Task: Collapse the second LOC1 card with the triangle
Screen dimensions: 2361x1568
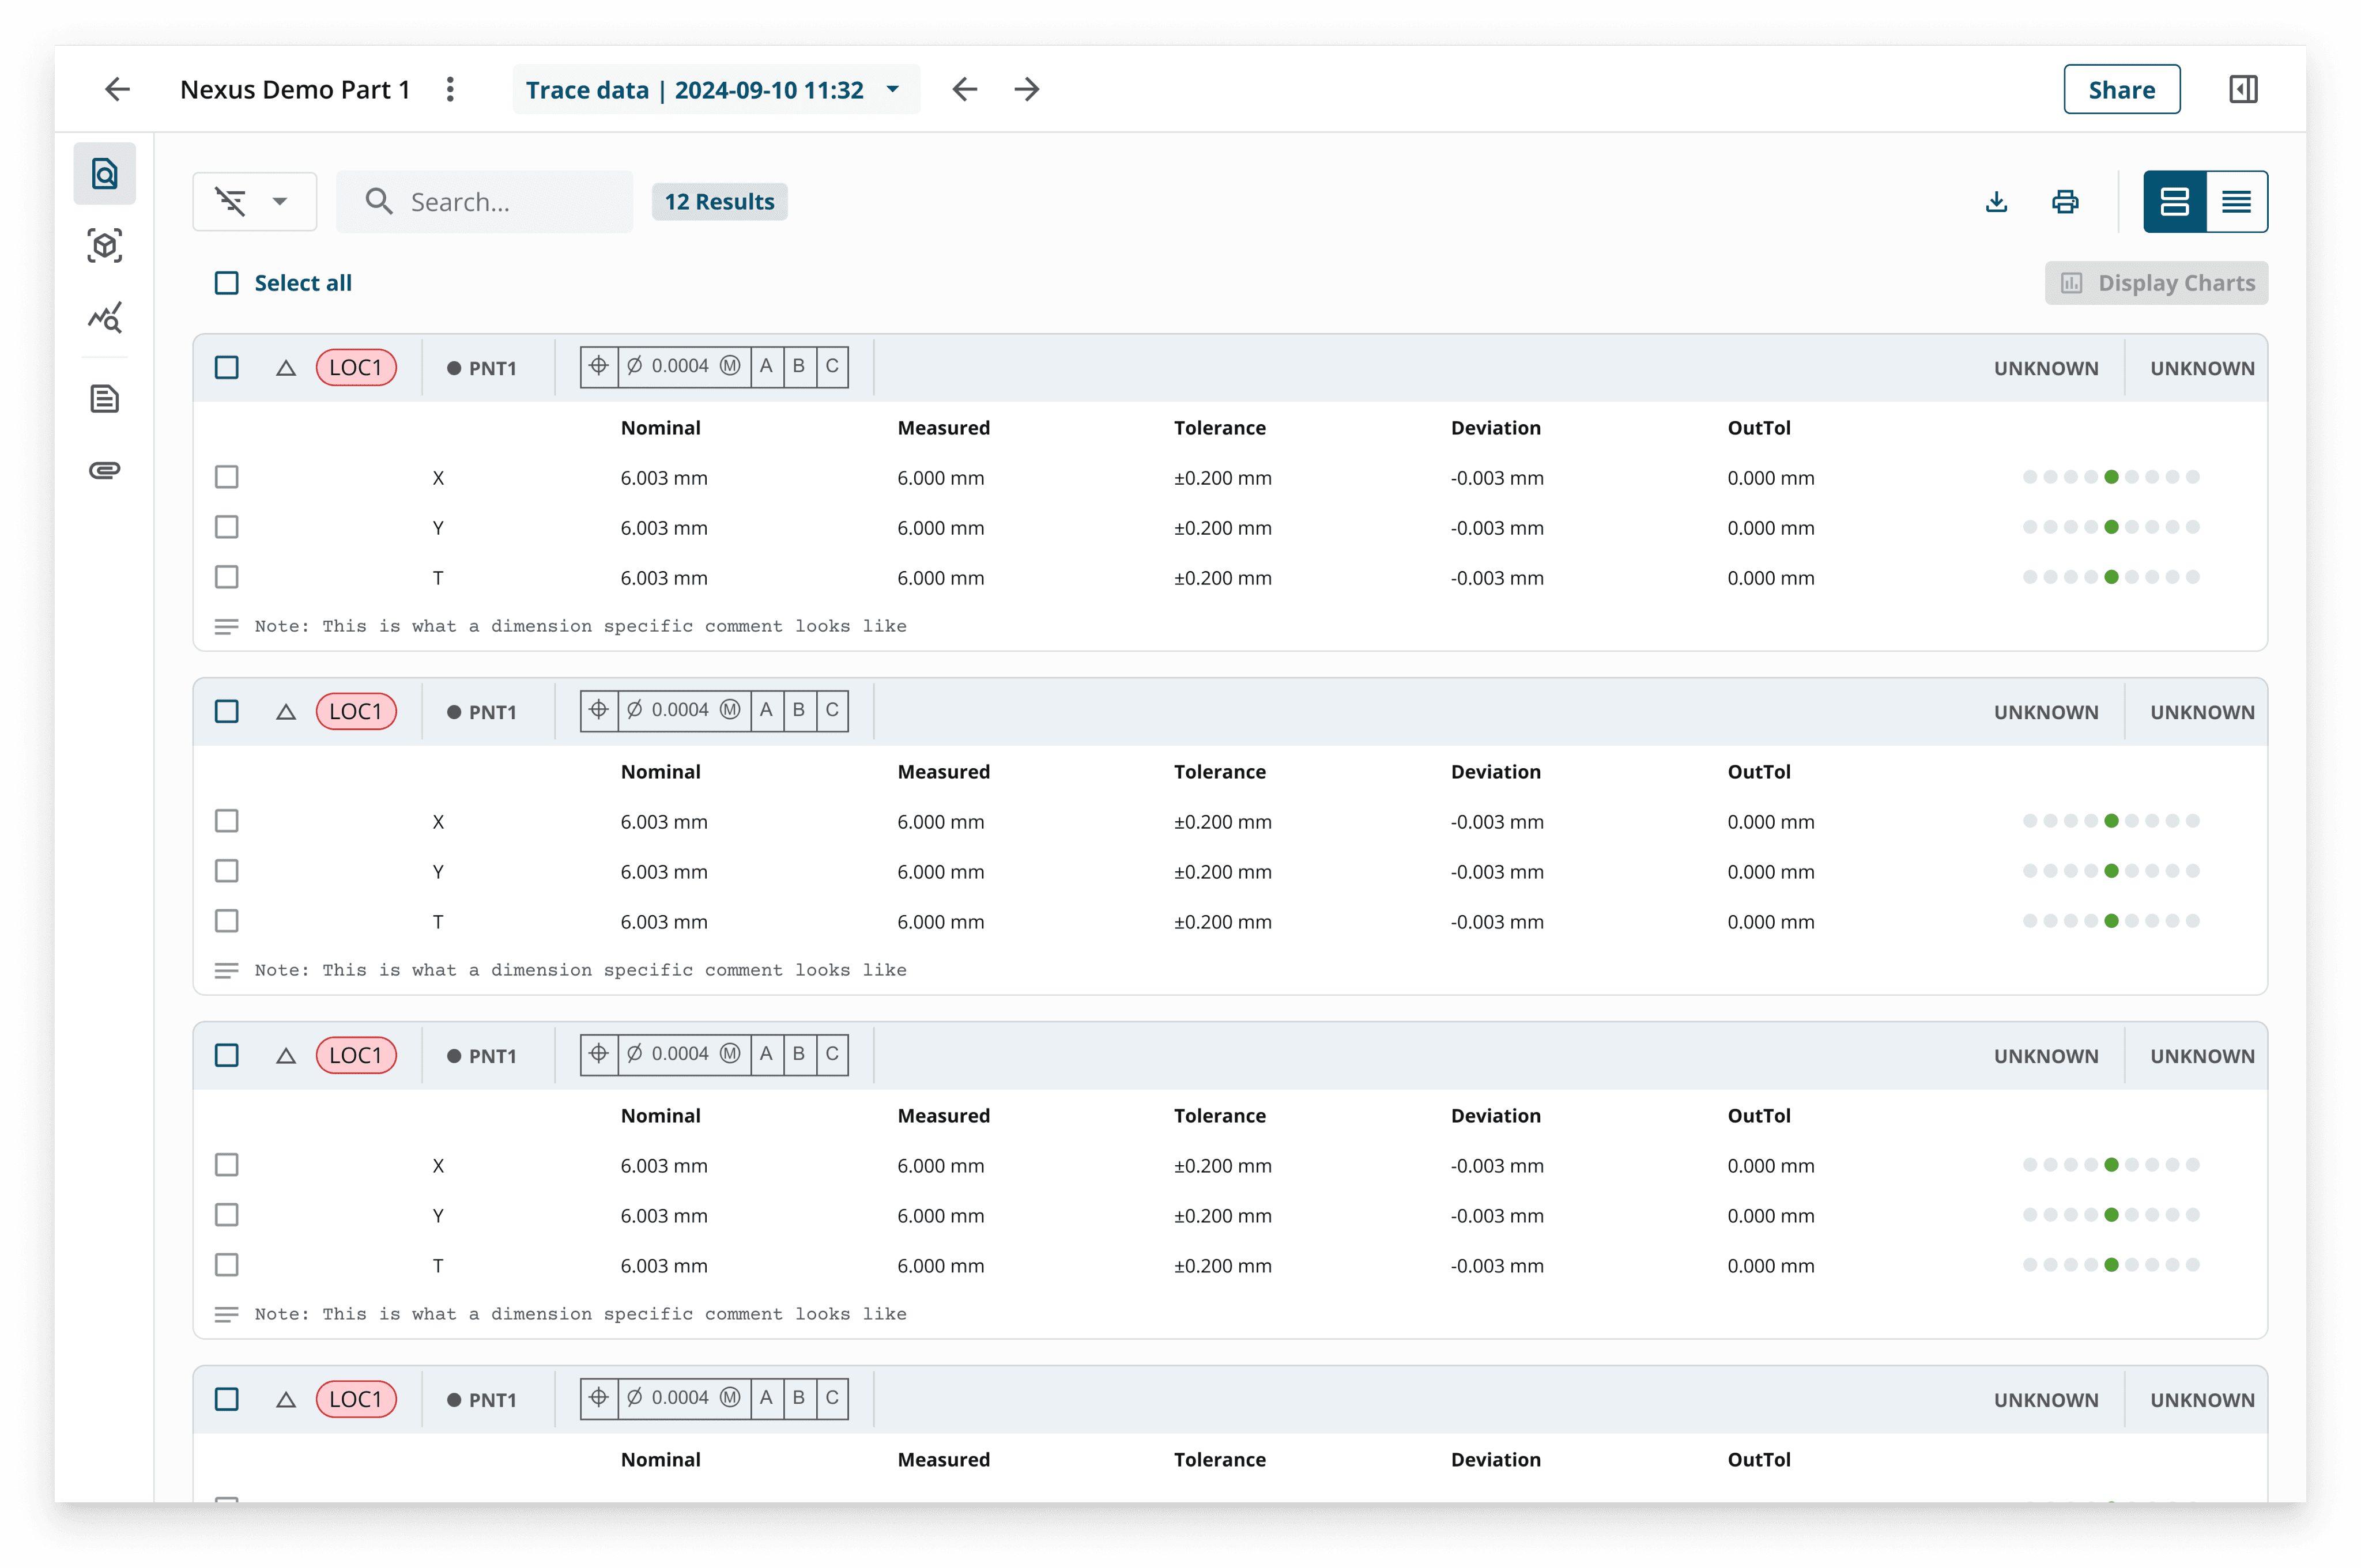Action: click(x=286, y=712)
